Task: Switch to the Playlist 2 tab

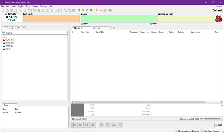Action: point(97,28)
